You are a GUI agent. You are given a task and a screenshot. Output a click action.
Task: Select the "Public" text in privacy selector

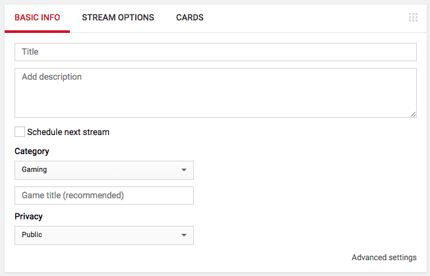[x=32, y=235]
